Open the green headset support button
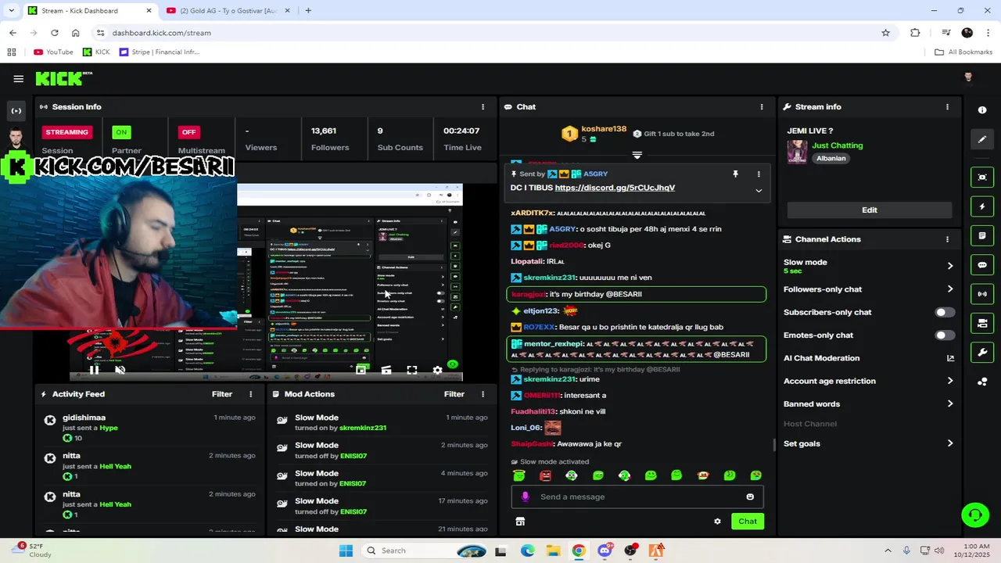The image size is (1001, 563). tap(975, 515)
